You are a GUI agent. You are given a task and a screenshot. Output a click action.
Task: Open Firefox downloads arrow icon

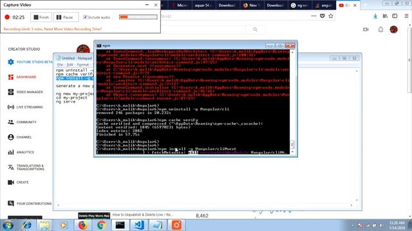pos(375,16)
